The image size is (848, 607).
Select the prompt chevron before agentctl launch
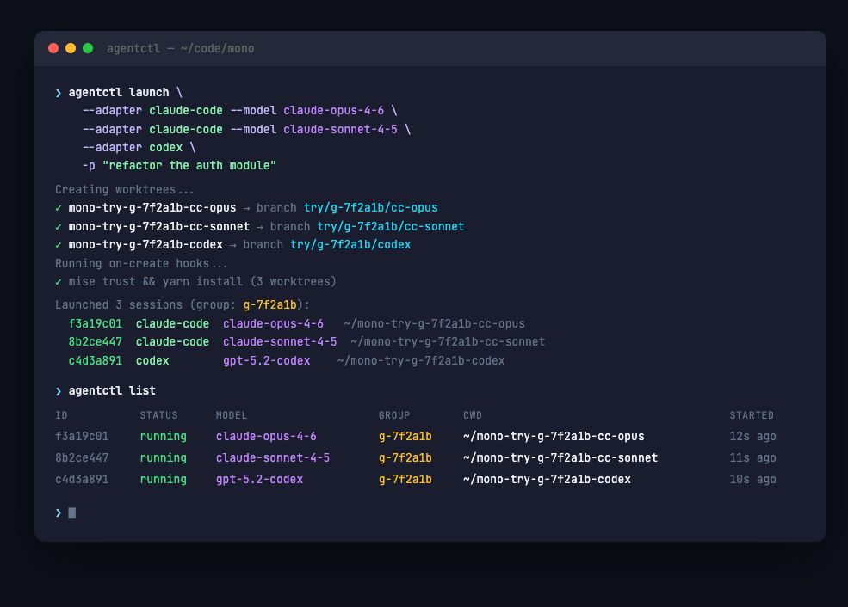(x=57, y=92)
